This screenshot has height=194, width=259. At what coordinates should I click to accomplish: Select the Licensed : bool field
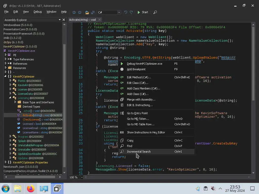pyautogui.click(x=39, y=124)
